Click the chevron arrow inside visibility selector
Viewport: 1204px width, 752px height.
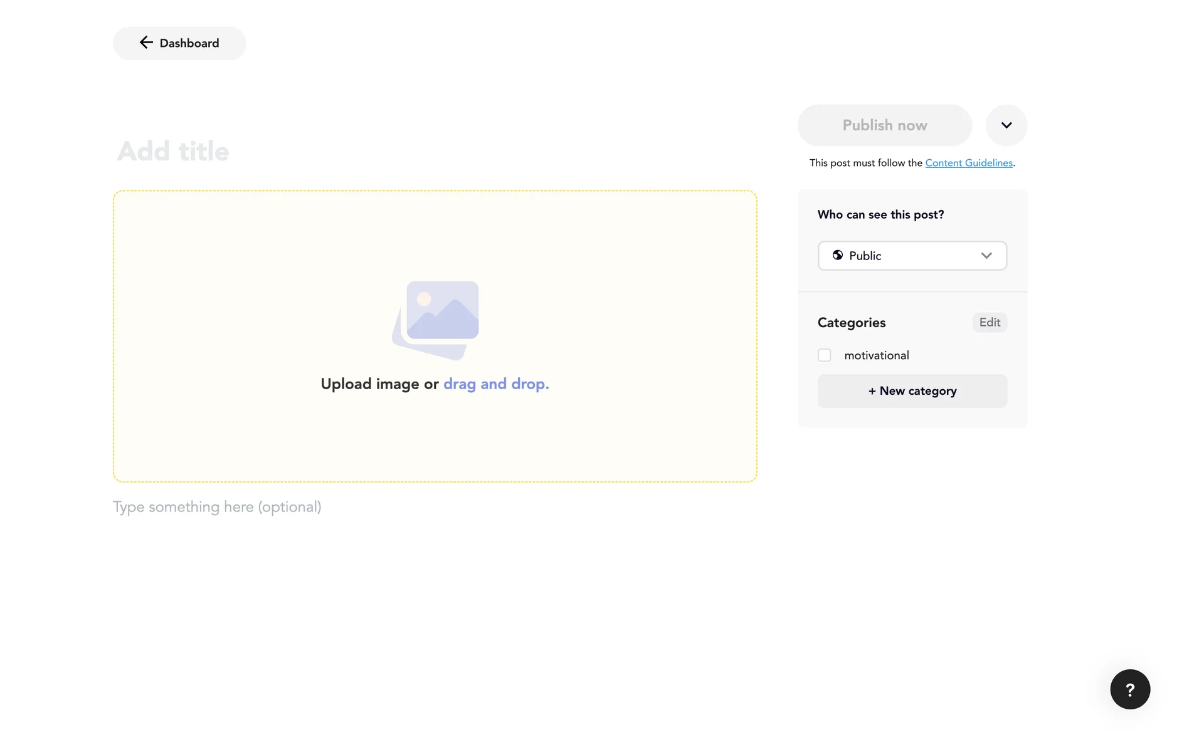986,256
